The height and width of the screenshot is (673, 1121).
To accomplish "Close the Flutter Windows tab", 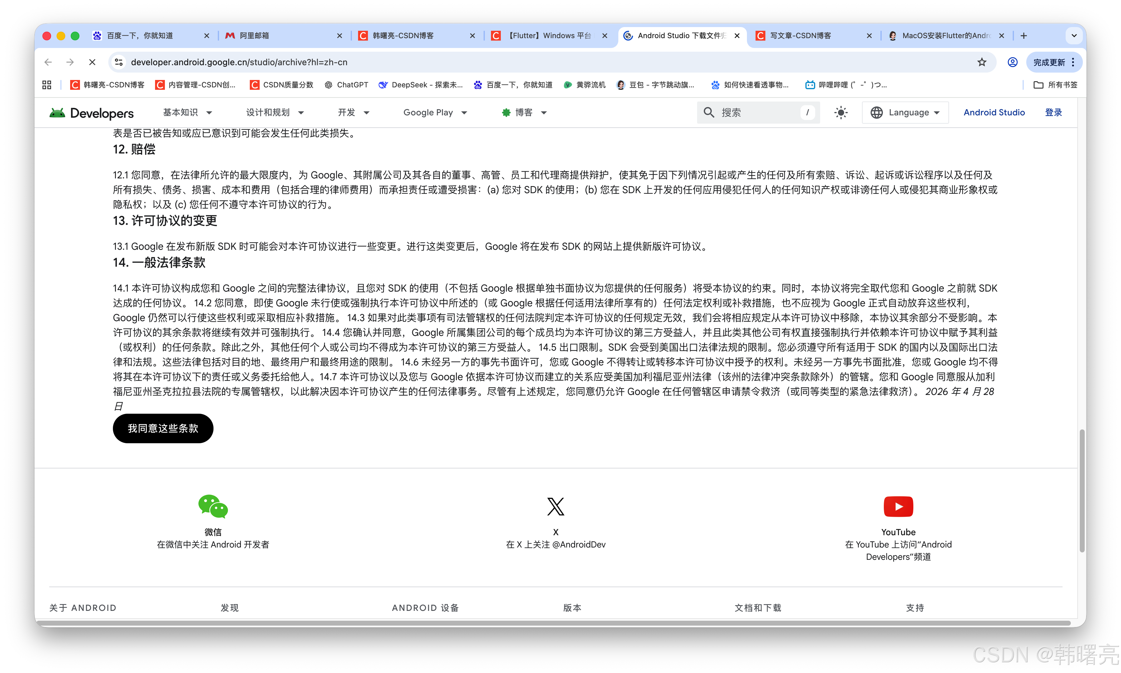I will click(604, 36).
